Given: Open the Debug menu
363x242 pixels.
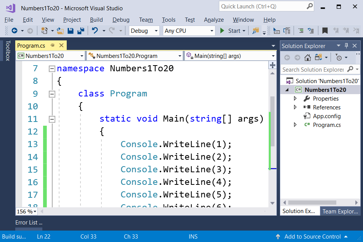Looking at the screenshot, I should tap(121, 20).
